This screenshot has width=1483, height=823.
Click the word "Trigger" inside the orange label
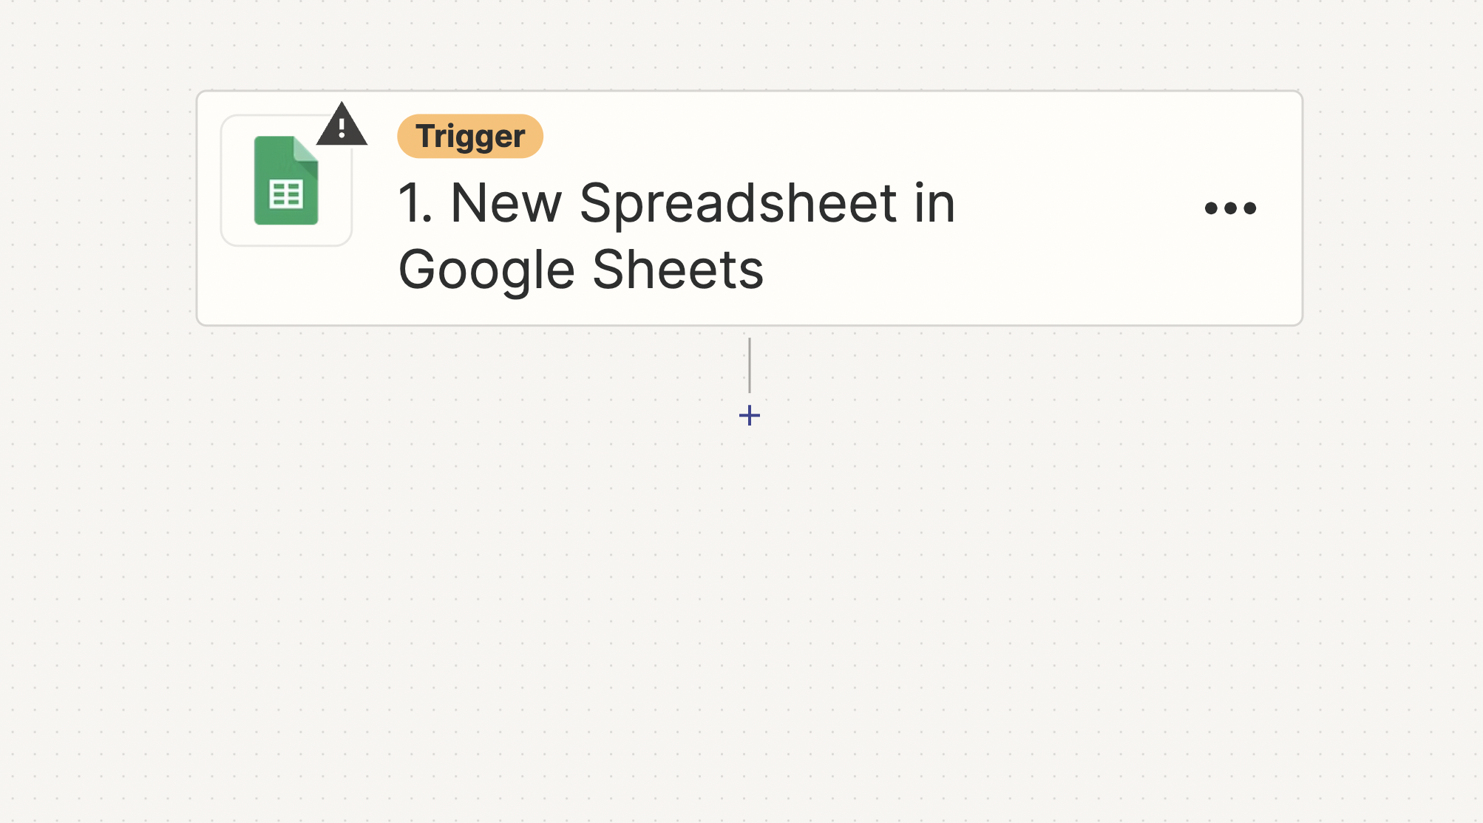point(470,136)
